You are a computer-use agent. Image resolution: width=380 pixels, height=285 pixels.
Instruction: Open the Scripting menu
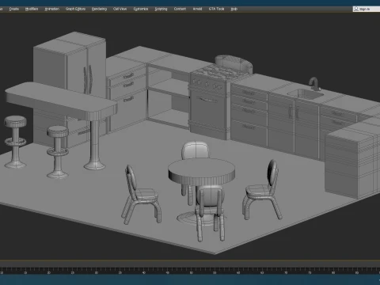161,9
